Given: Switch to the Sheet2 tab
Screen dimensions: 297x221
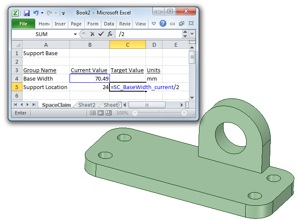Looking at the screenshot, I should pyautogui.click(x=87, y=105).
